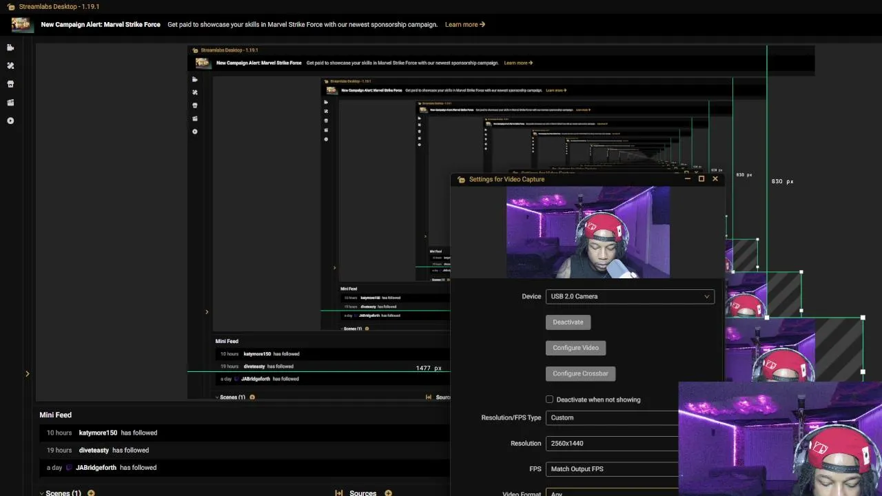Open the Highlighter clapperboard icon in main sidebar

(x=10, y=103)
